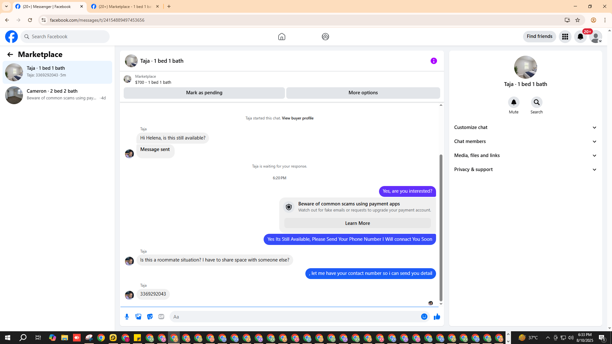Open View buyer profile link
The width and height of the screenshot is (612, 344).
tap(297, 118)
